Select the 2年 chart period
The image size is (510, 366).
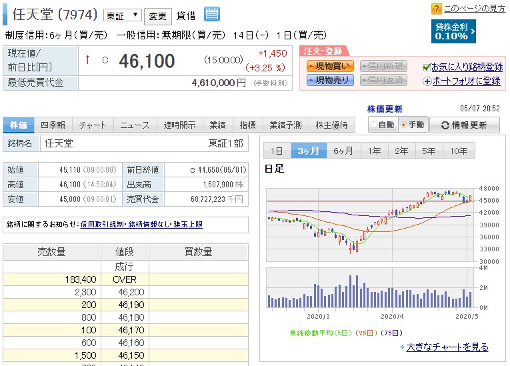pyautogui.click(x=401, y=151)
